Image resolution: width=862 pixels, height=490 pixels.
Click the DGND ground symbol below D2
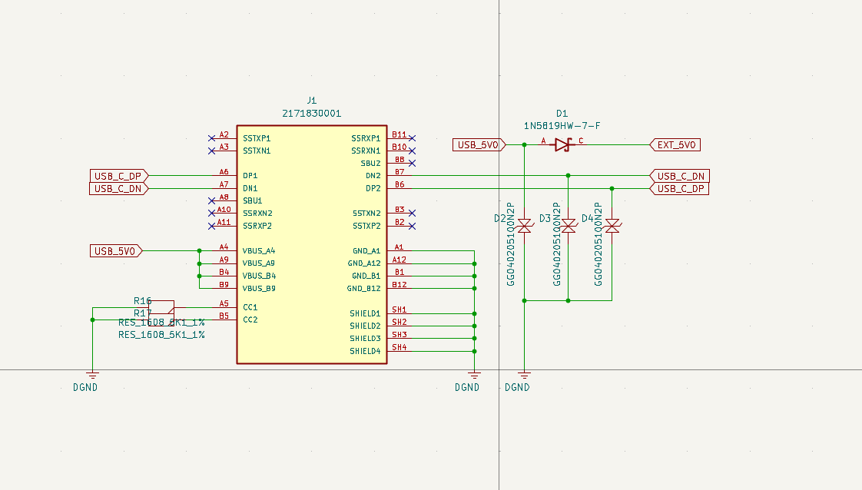pos(525,376)
